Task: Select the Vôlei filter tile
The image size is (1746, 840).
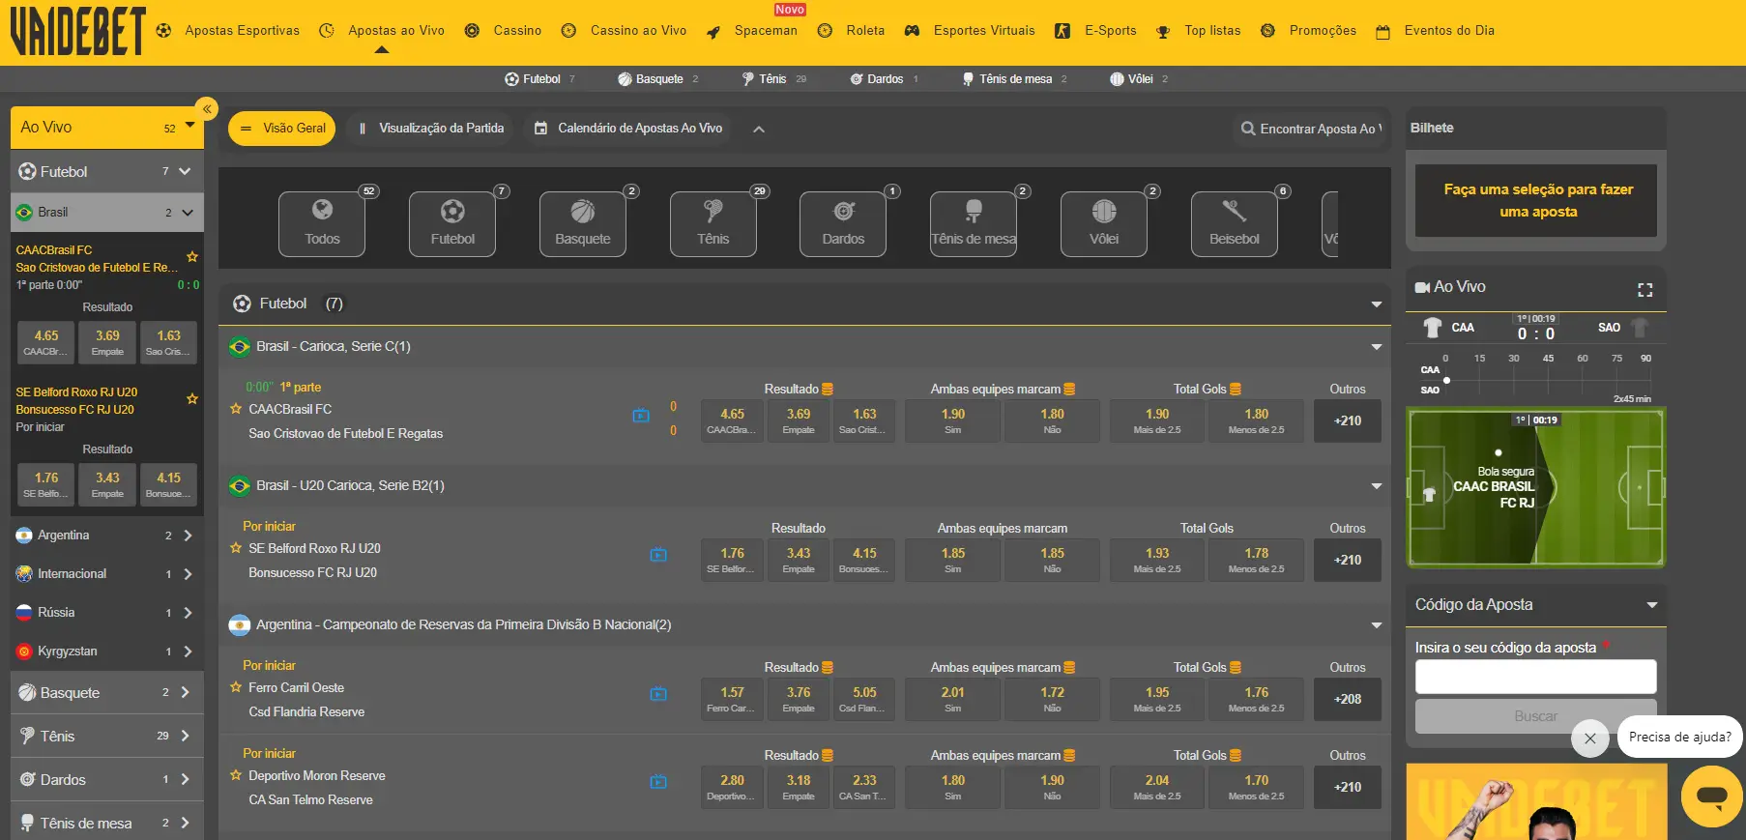Action: (x=1104, y=224)
